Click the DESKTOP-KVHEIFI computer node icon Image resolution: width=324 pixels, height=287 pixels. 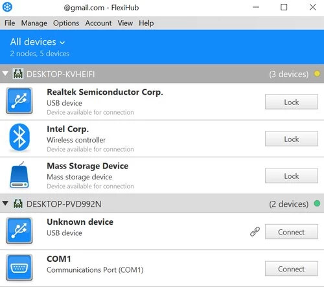pyautogui.click(x=17, y=74)
